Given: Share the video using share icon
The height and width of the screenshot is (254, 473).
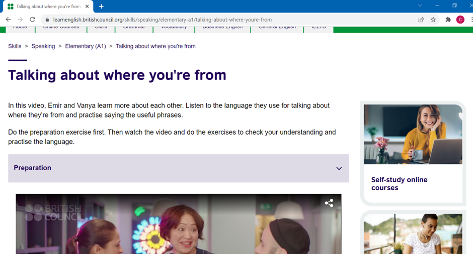Looking at the screenshot, I should [x=329, y=203].
